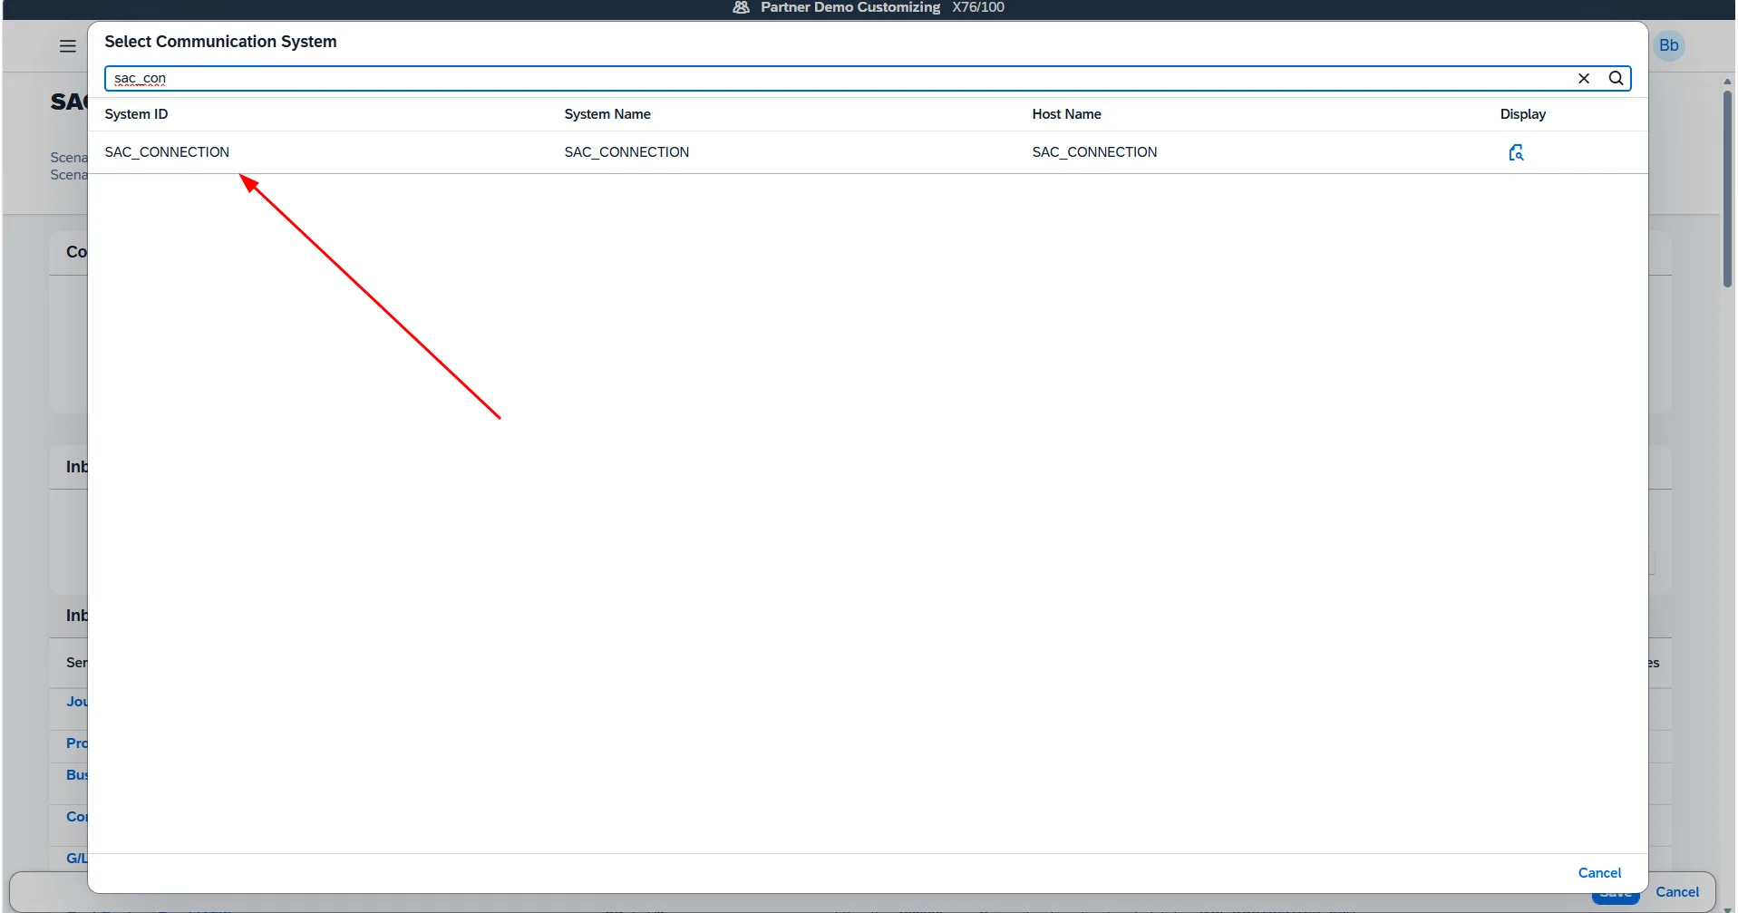
Task: Click the page footer Cancel button
Action: (1677, 892)
